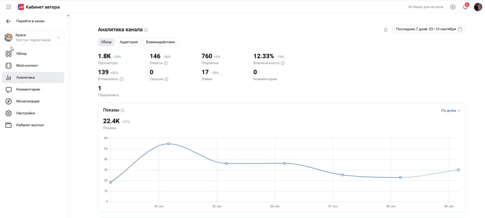Click the info icon beside Аналитика канала
The height and width of the screenshot is (218, 485).
pyautogui.click(x=146, y=30)
